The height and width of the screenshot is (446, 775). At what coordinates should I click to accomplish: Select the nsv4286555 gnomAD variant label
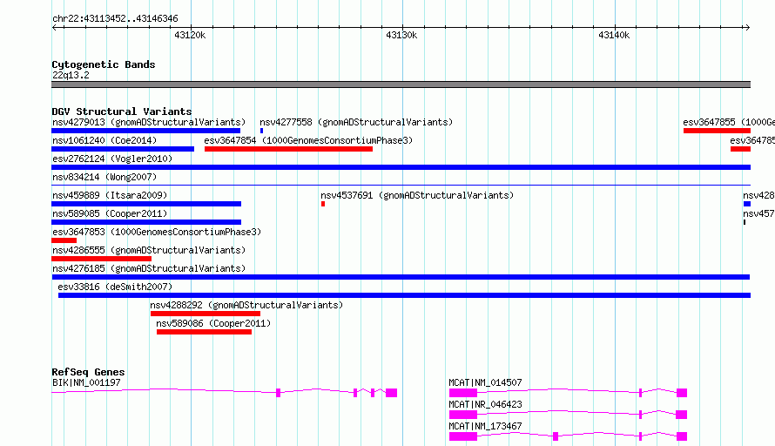(149, 250)
